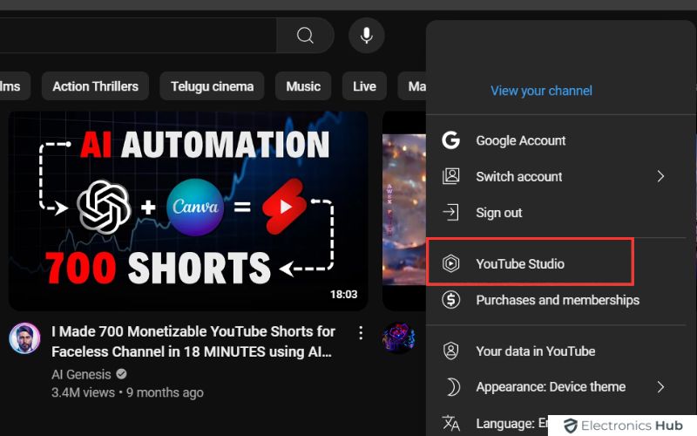
Task: Activate voice search microphone
Action: (x=366, y=35)
